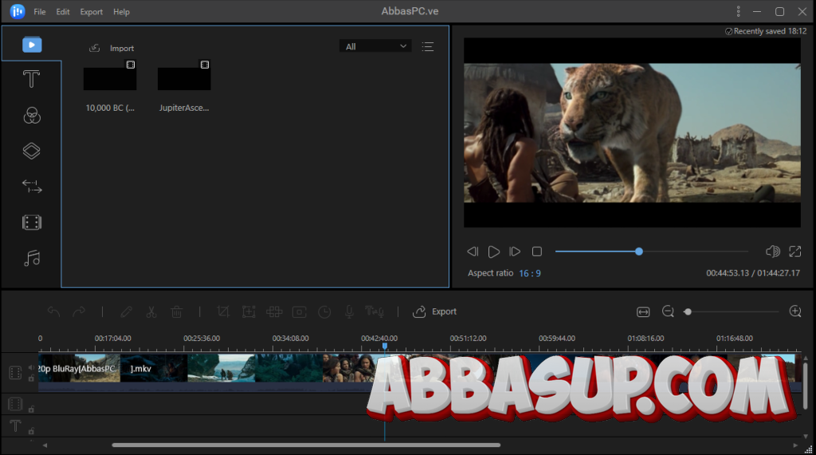The image size is (816, 455).
Task: Click the application logo icon
Action: (x=18, y=11)
